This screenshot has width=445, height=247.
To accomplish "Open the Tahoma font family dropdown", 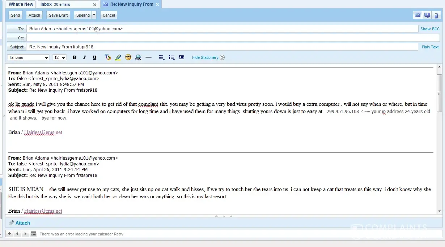I will [x=29, y=58].
